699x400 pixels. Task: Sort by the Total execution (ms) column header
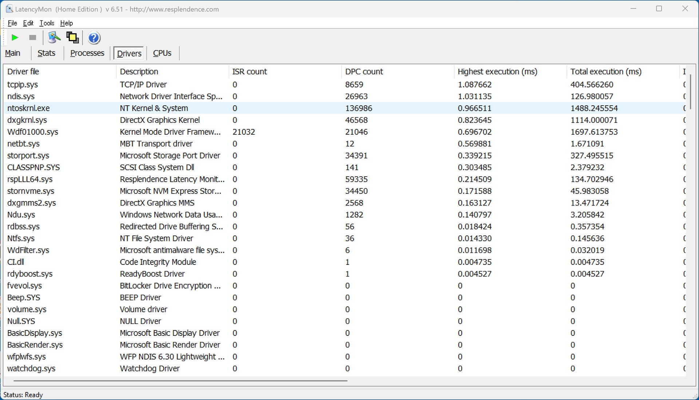pos(606,71)
